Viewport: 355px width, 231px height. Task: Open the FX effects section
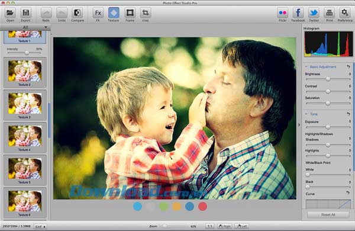pos(98,13)
